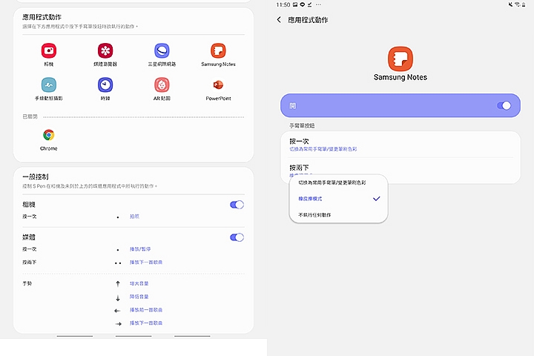
Task: Click media double press action link
Action: 146,263
